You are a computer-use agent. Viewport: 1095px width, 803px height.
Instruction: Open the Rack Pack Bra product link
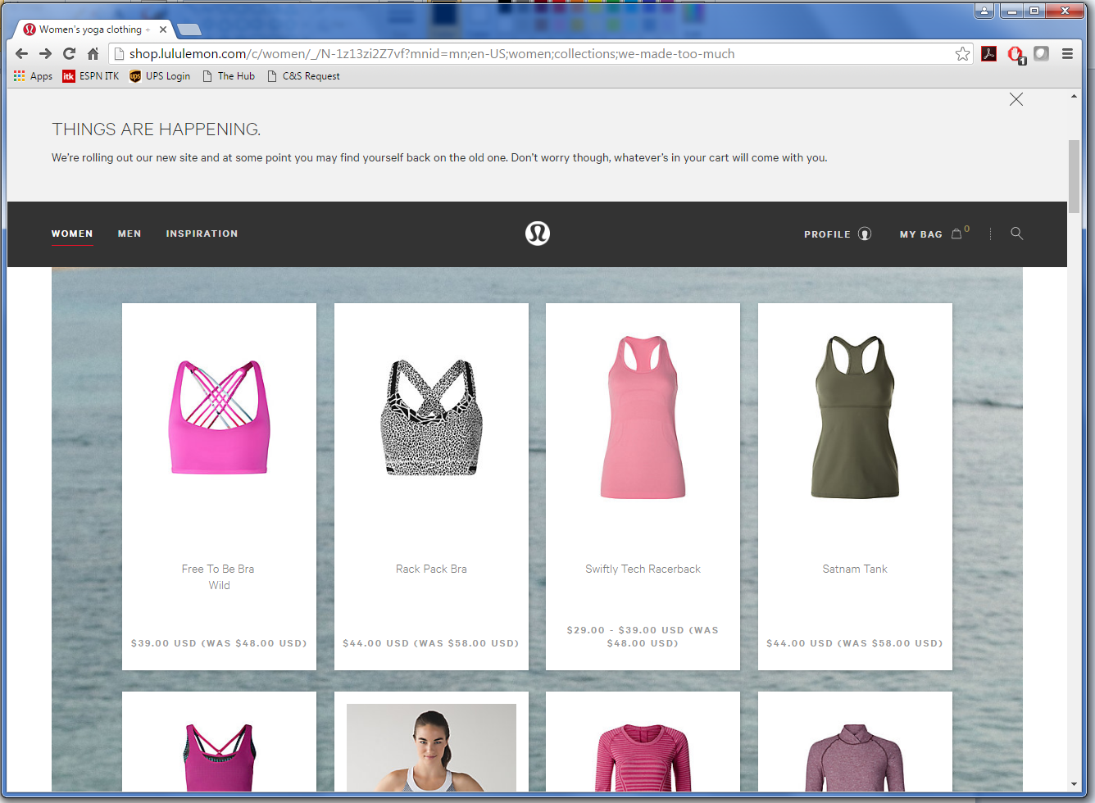[431, 569]
